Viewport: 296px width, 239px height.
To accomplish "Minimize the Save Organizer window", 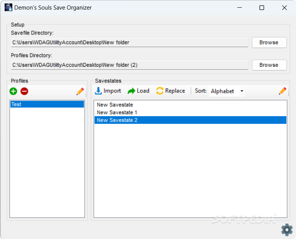I will click(239, 8).
